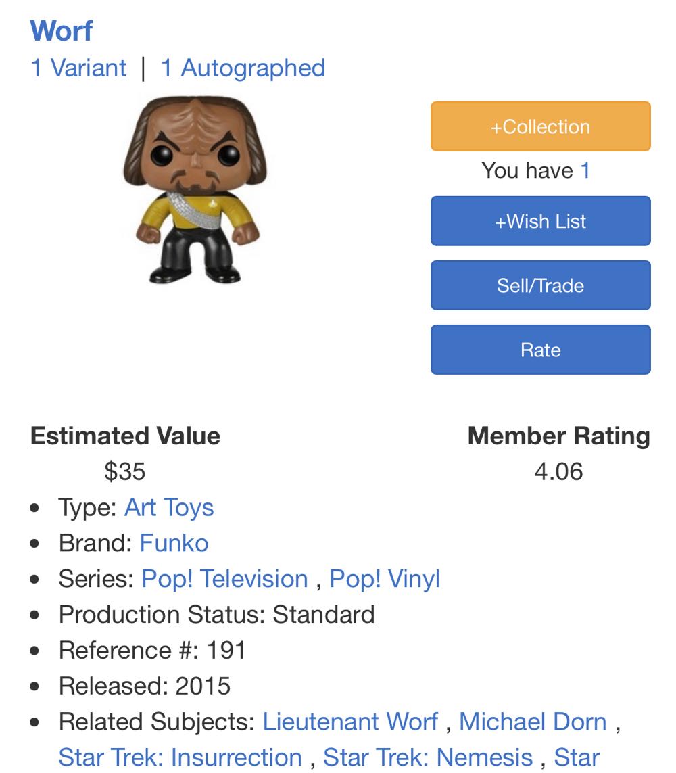Open the Pop! Television series page
Image resolution: width=676 pixels, height=773 pixels.
[x=223, y=579]
